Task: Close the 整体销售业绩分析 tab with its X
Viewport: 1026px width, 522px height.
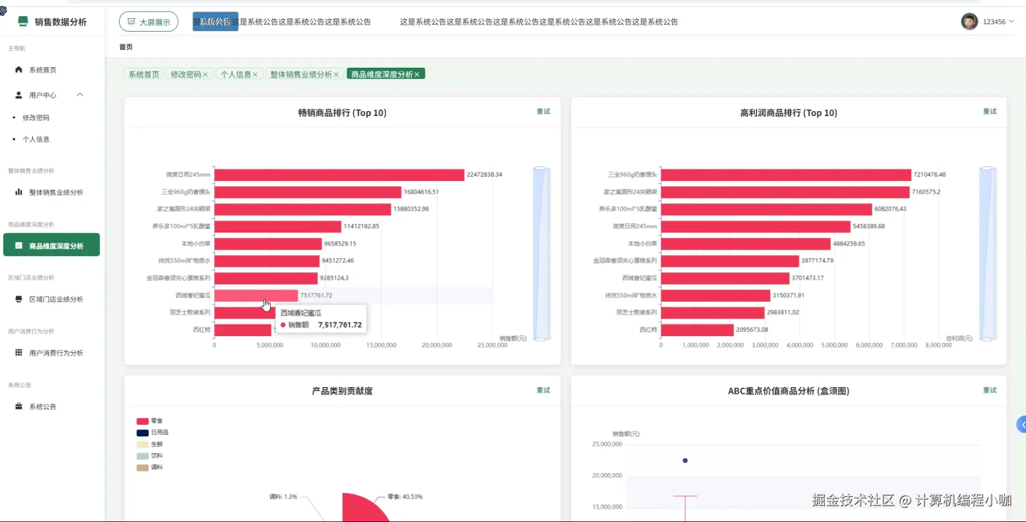Action: click(x=336, y=74)
